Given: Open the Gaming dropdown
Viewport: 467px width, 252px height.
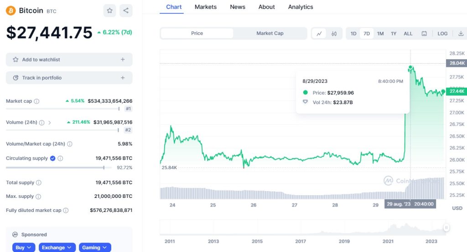Looking at the screenshot, I should click(95, 247).
